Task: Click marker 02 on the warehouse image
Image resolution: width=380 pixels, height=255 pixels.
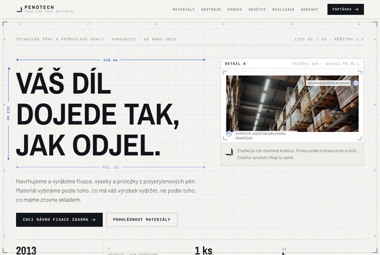Action: point(355,83)
